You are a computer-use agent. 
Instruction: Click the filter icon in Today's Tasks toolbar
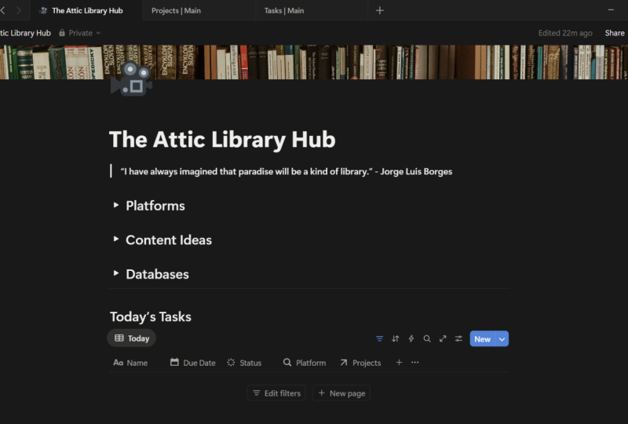[x=379, y=338]
